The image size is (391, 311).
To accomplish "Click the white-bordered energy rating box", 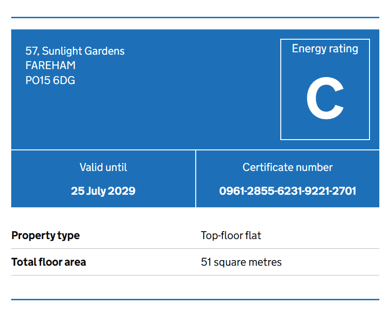I will click(x=325, y=89).
